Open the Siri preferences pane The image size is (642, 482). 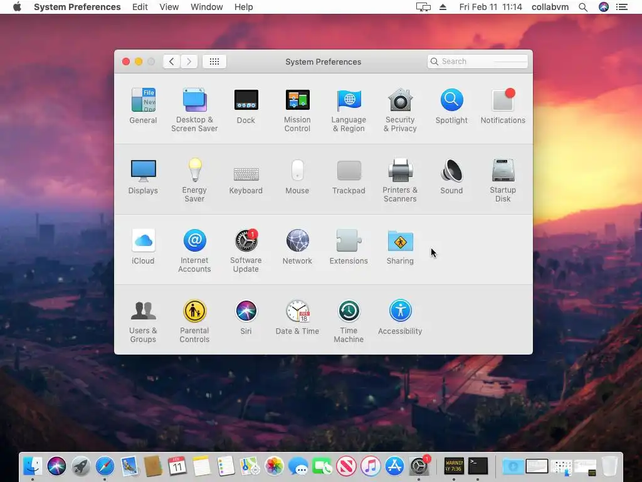coord(246,317)
